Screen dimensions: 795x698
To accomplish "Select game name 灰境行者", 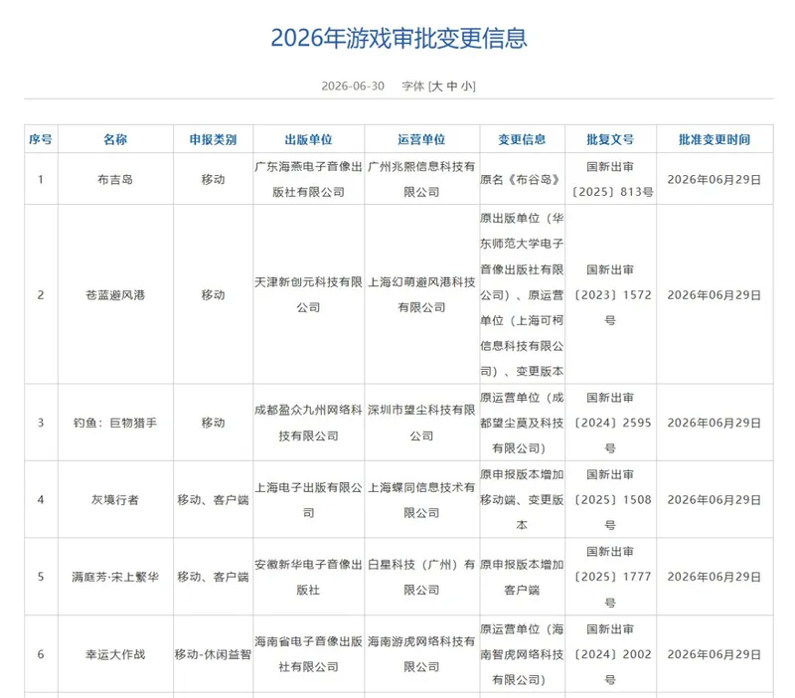I will pos(115,500).
